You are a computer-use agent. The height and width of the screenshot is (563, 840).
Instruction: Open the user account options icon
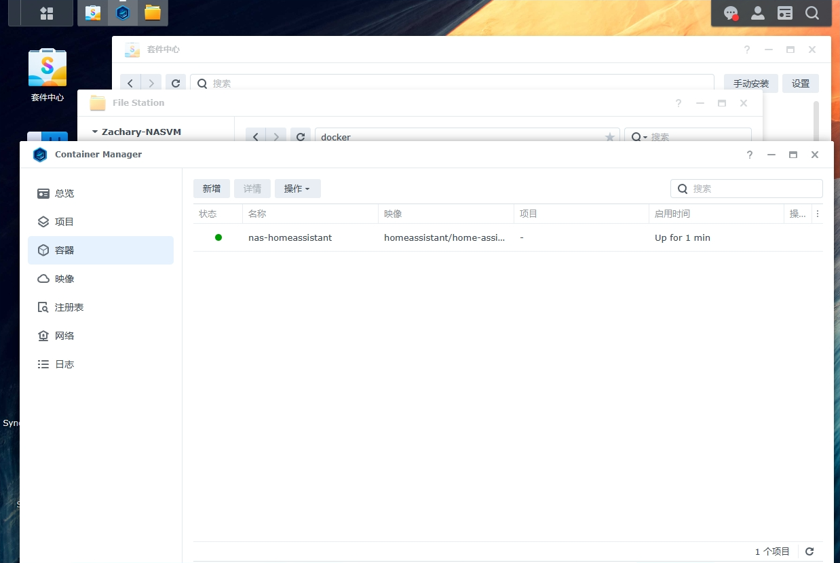(758, 13)
